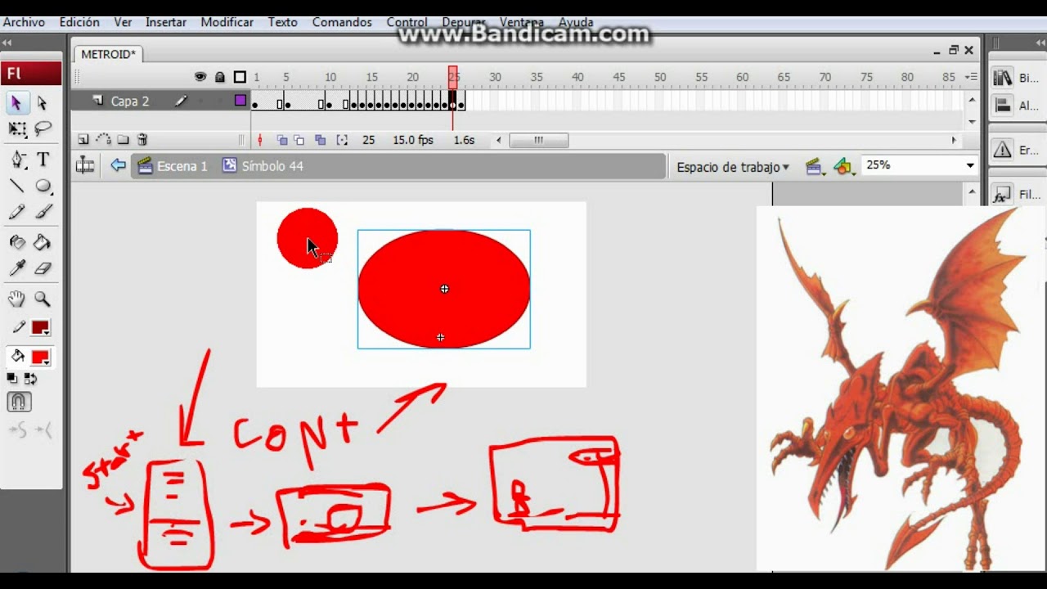Click the back arrow in edit bar
1047x589 pixels.
118,166
